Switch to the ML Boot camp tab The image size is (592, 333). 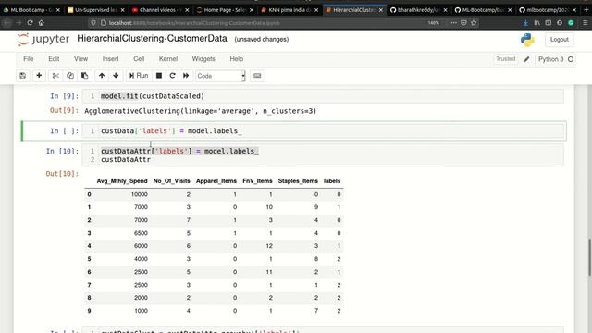click(31, 10)
